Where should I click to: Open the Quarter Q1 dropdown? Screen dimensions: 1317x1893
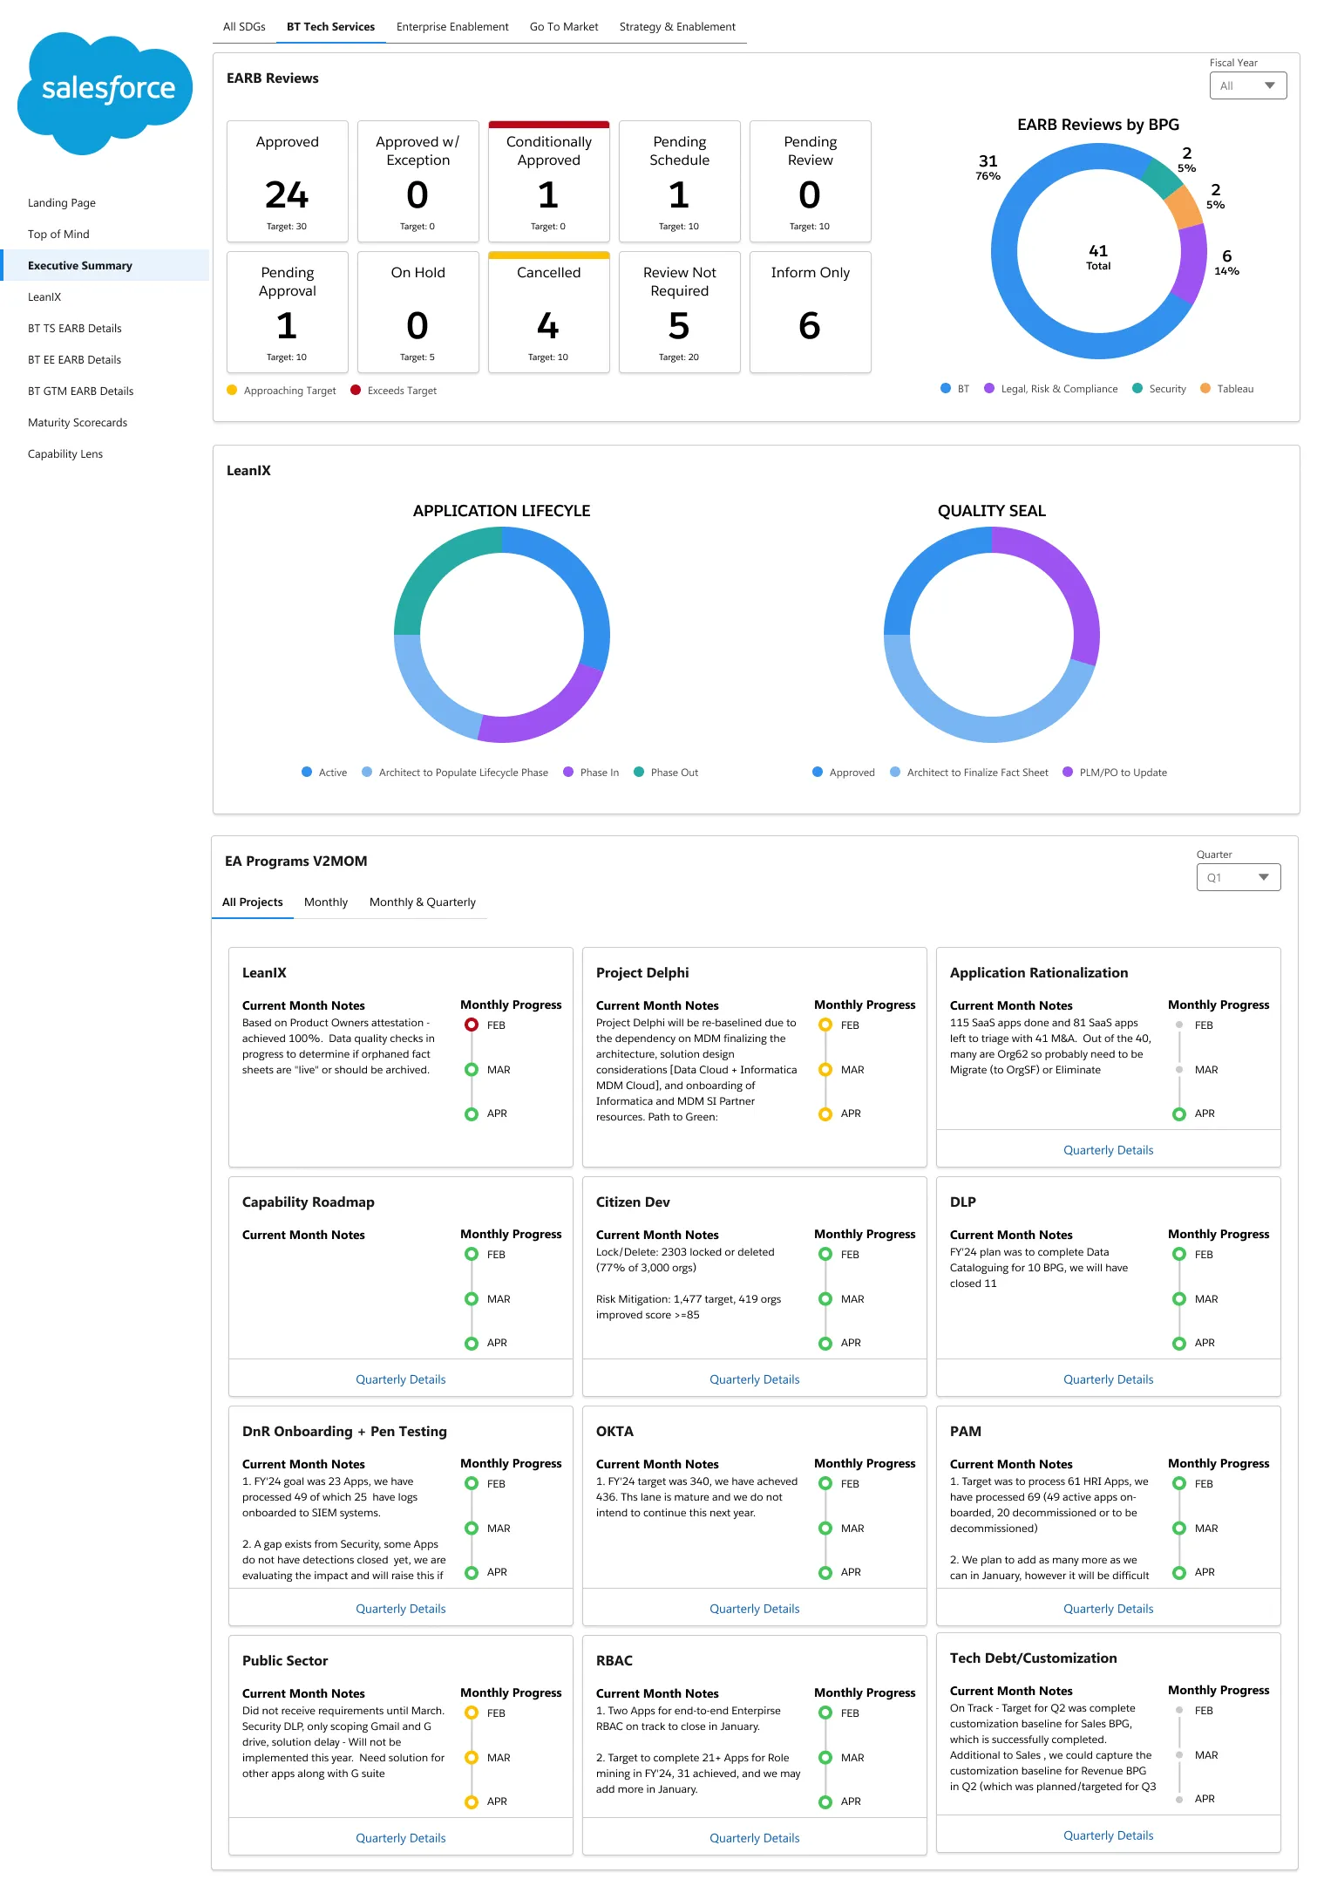click(x=1238, y=877)
